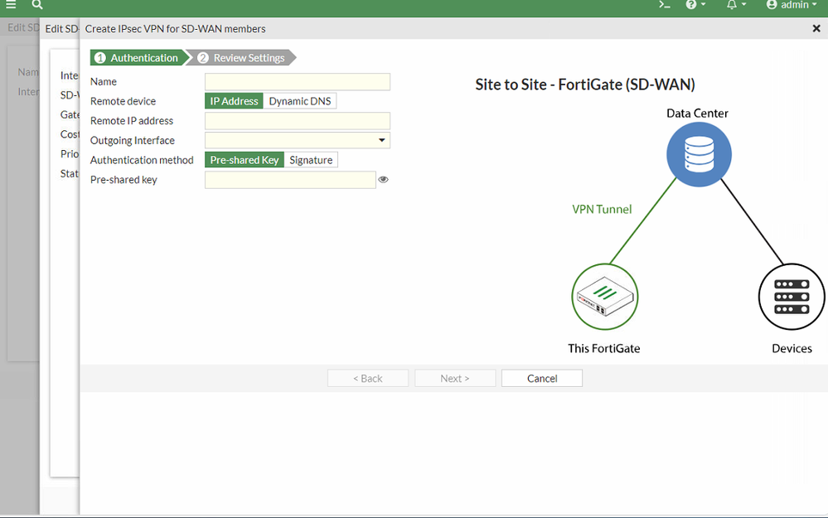Click the Remote device label
828x518 pixels.
tap(123, 101)
